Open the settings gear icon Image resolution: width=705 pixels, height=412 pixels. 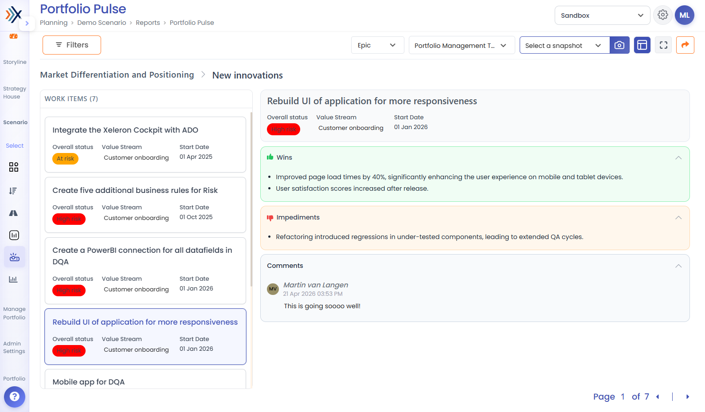(663, 15)
